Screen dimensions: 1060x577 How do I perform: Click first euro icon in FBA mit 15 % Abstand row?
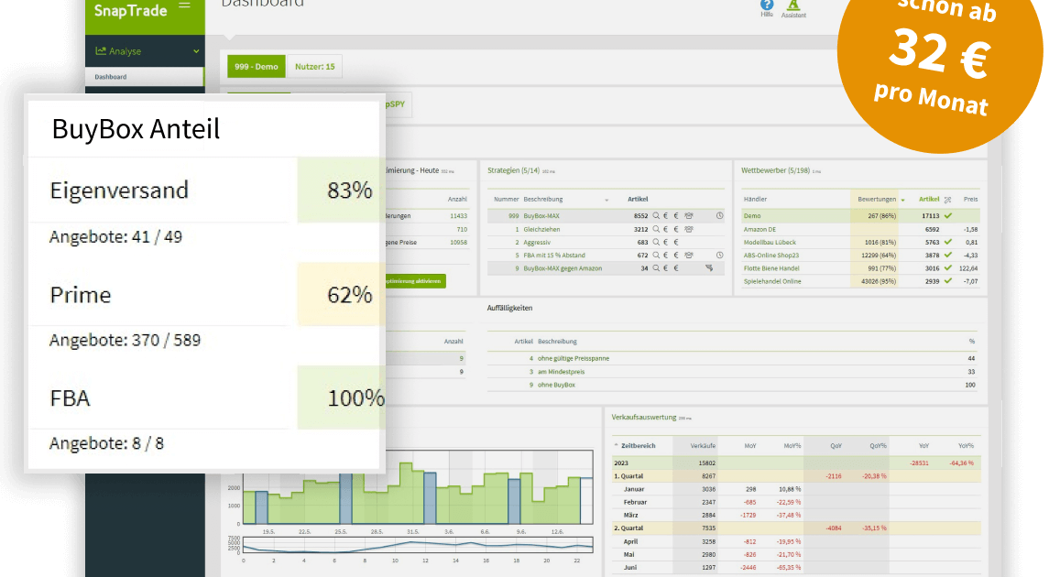tap(666, 256)
